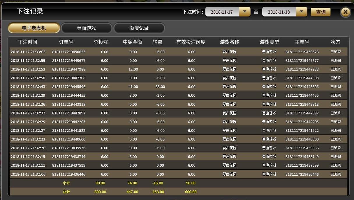Click the total winnings 447.00
354x200 pixels.
[132, 192]
